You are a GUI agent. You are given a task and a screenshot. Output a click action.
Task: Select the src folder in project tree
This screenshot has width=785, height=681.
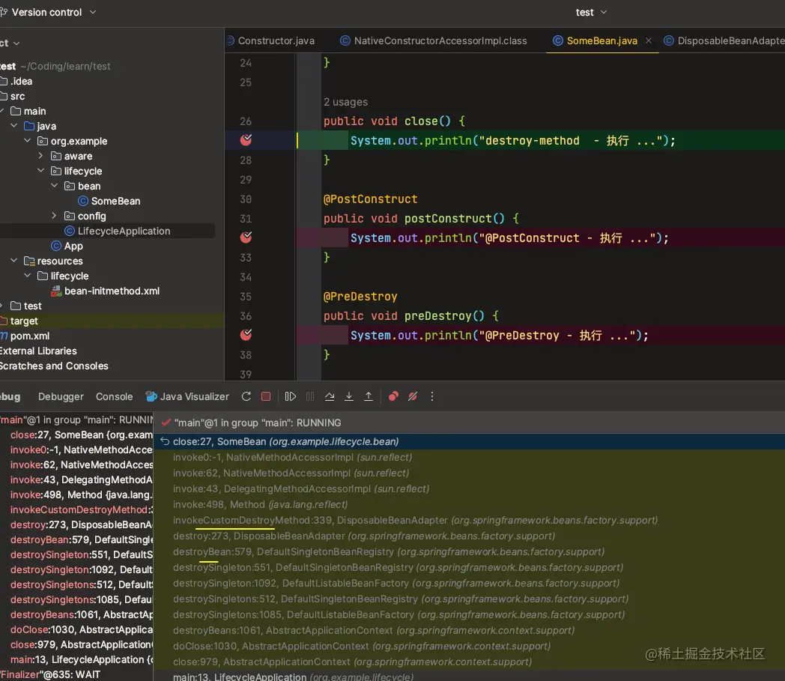13,96
